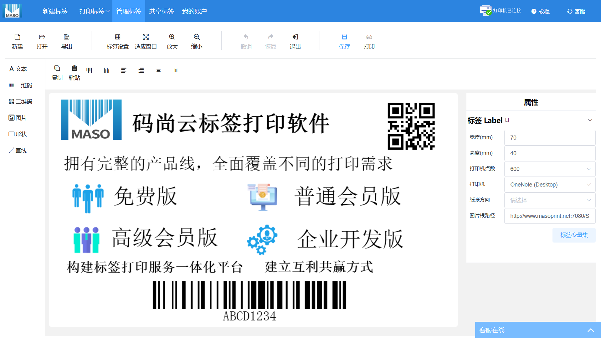
Task: Click the align right icon
Action: [141, 70]
